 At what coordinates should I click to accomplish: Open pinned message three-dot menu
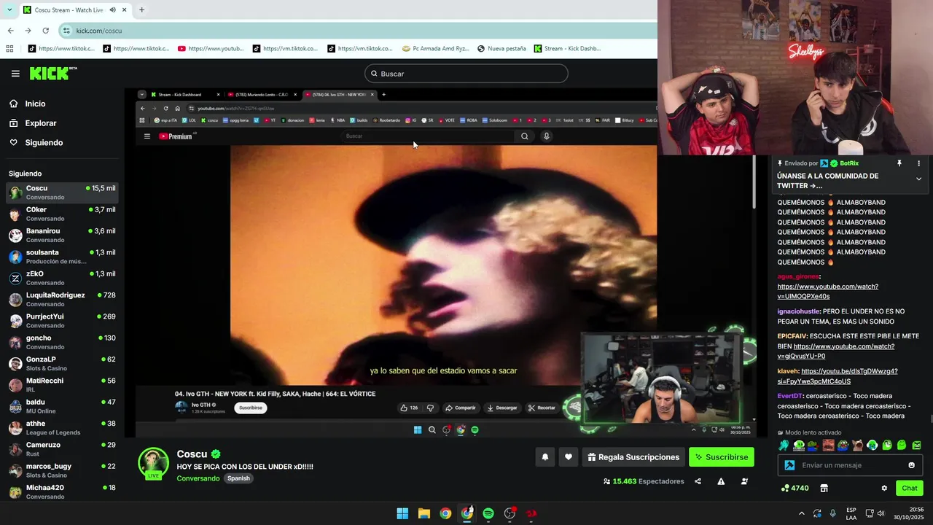pyautogui.click(x=918, y=163)
